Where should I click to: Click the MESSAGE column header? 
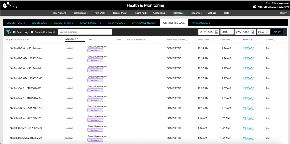pos(248,39)
